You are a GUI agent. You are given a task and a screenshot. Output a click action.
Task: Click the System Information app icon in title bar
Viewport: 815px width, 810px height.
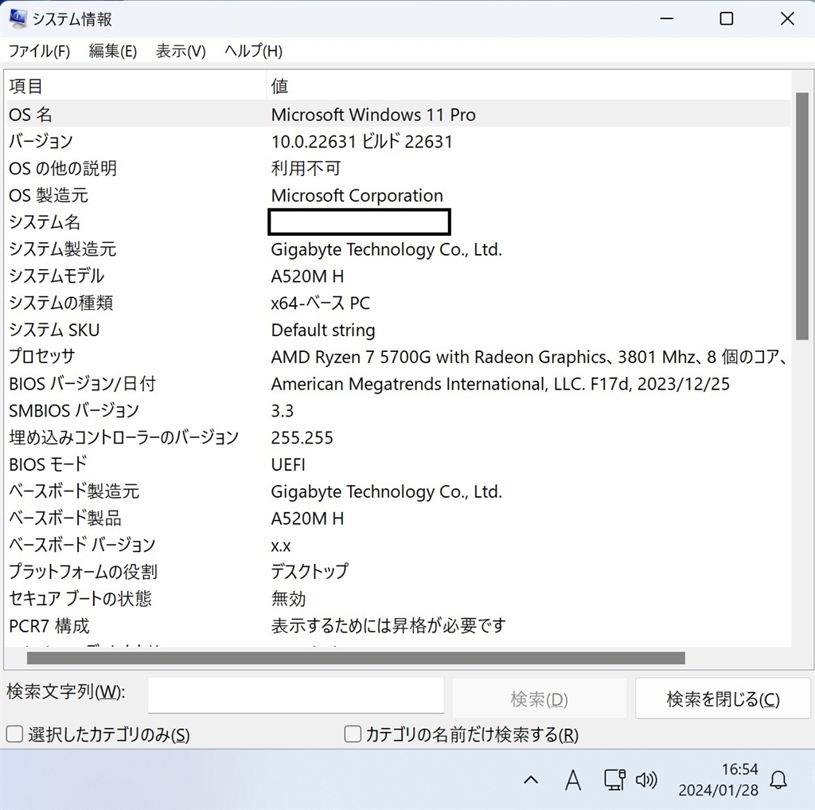click(18, 19)
